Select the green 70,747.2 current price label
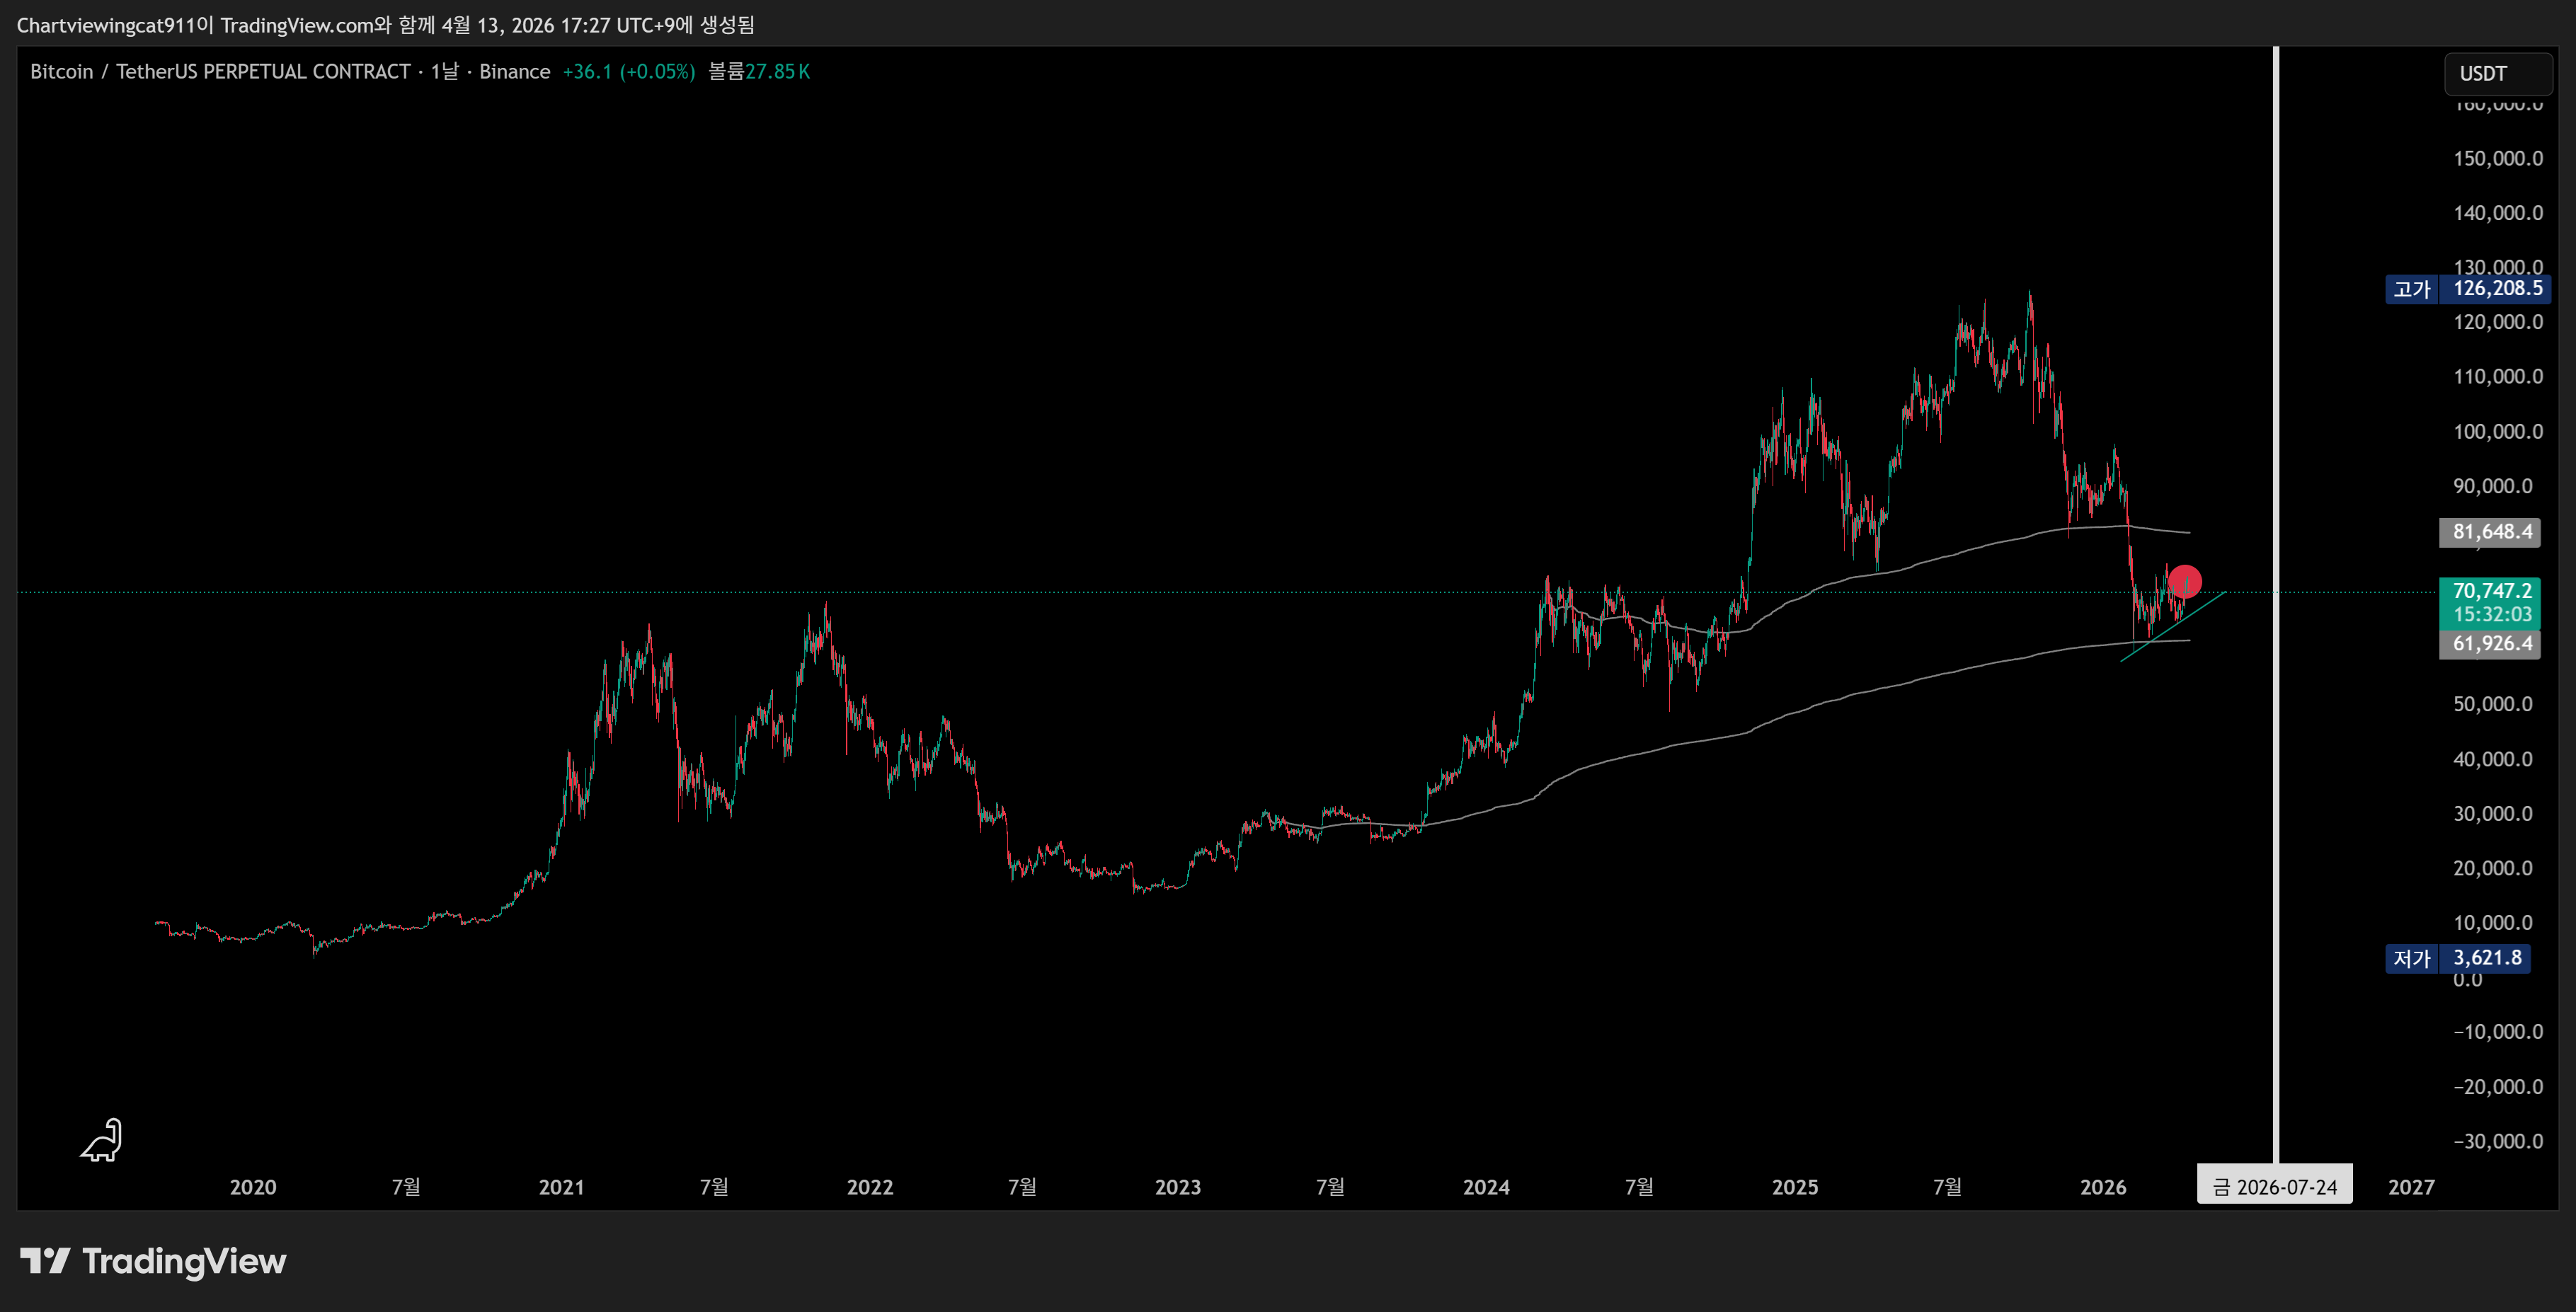The image size is (2576, 1312). [x=2491, y=591]
